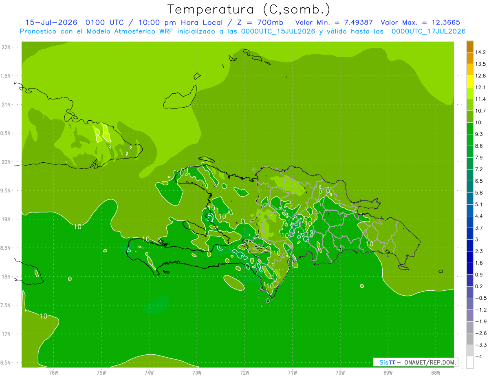
Task: Select the date text "15-Jul-2026"
Action: pos(51,22)
